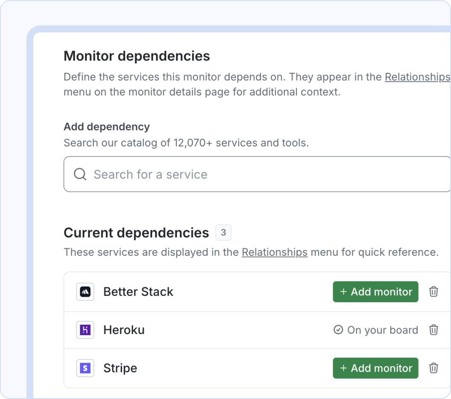Click the On your board status text

[x=383, y=330]
